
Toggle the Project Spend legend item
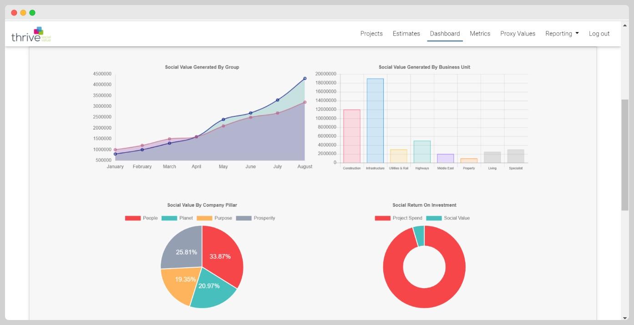(x=398, y=218)
